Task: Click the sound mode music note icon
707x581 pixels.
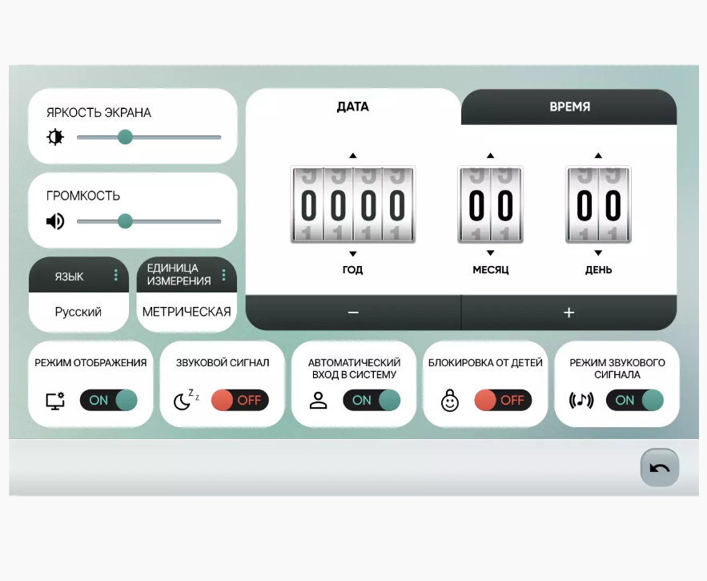Action: tap(581, 401)
